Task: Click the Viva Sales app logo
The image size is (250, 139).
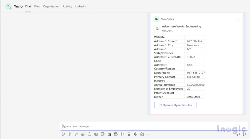Action: tap(156, 19)
